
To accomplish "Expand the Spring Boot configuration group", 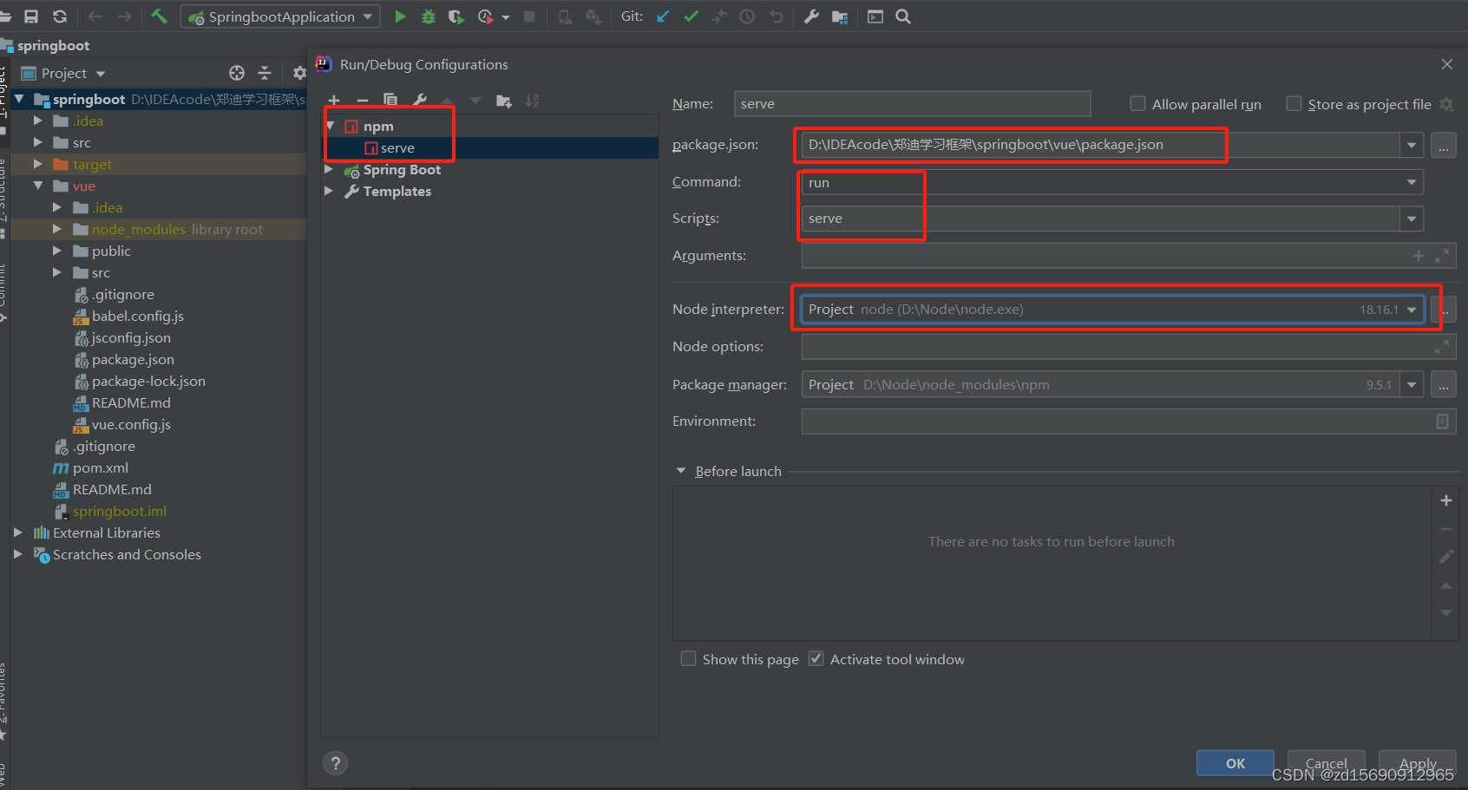I will (x=329, y=169).
